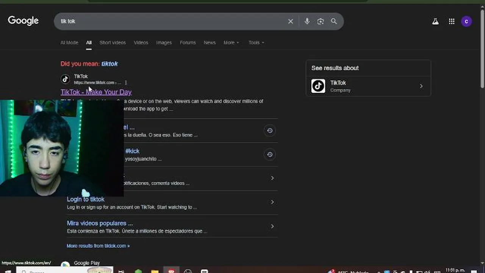The width and height of the screenshot is (485, 273).
Task: Click the red taskbar app icon
Action: 171,271
